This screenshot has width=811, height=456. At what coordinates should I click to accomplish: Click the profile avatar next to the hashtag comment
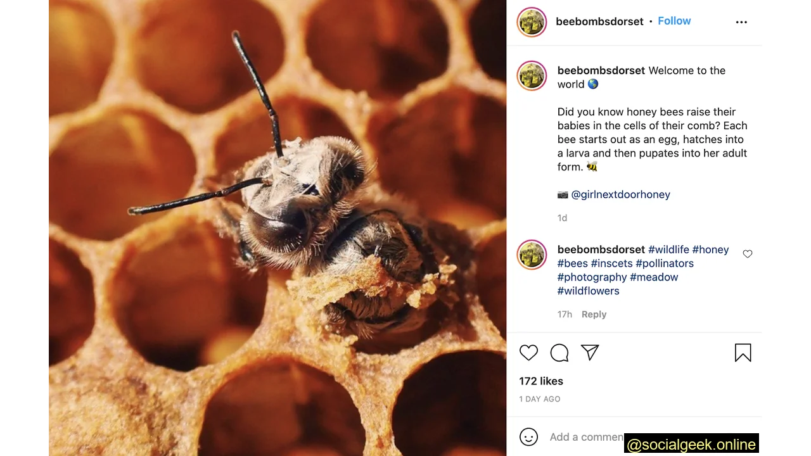click(x=531, y=255)
